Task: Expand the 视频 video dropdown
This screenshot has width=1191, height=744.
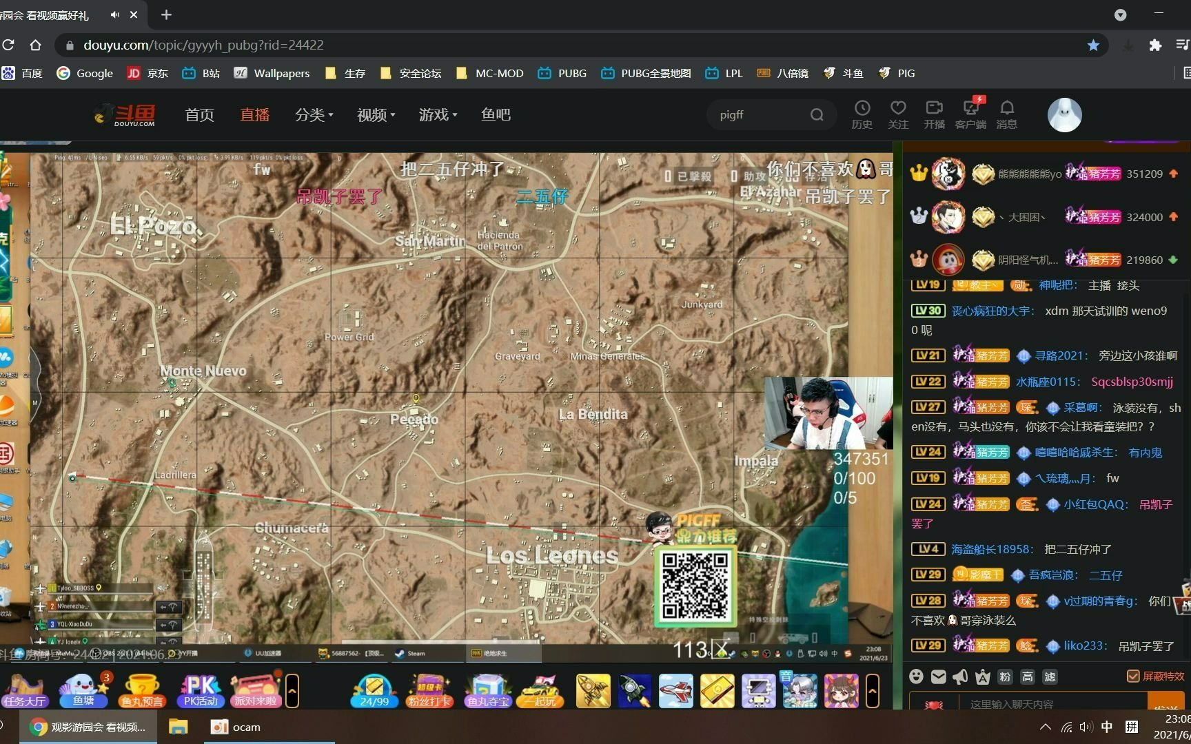Action: [376, 115]
